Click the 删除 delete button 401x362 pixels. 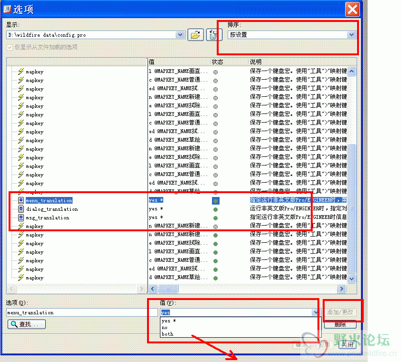pos(340,324)
